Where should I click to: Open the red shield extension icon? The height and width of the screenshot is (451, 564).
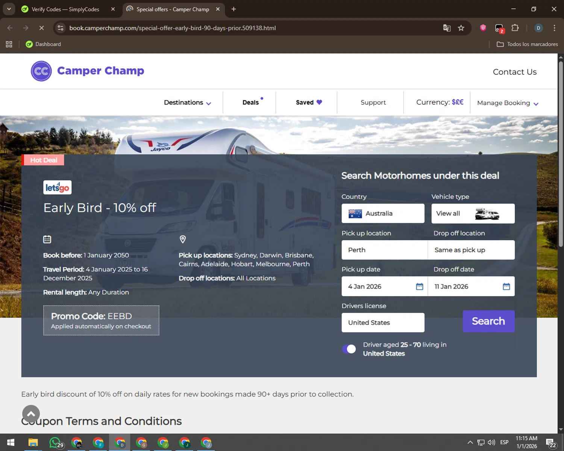point(483,28)
